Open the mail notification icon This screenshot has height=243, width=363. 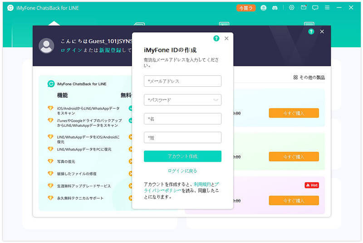[304, 8]
